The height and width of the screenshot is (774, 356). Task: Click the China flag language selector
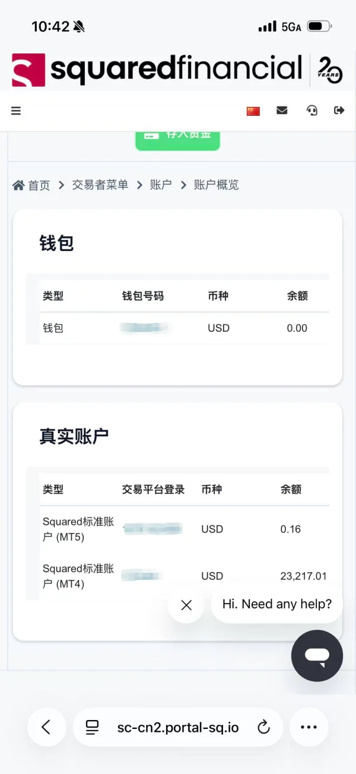pos(253,111)
